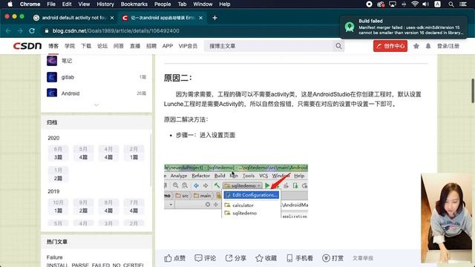The image size is (475, 267).
Task: Open a new browser tab
Action: (214, 18)
